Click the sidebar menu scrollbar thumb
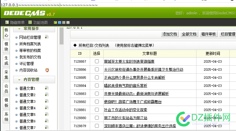Viewport: 236px width, 131px height. [x=61, y=36]
